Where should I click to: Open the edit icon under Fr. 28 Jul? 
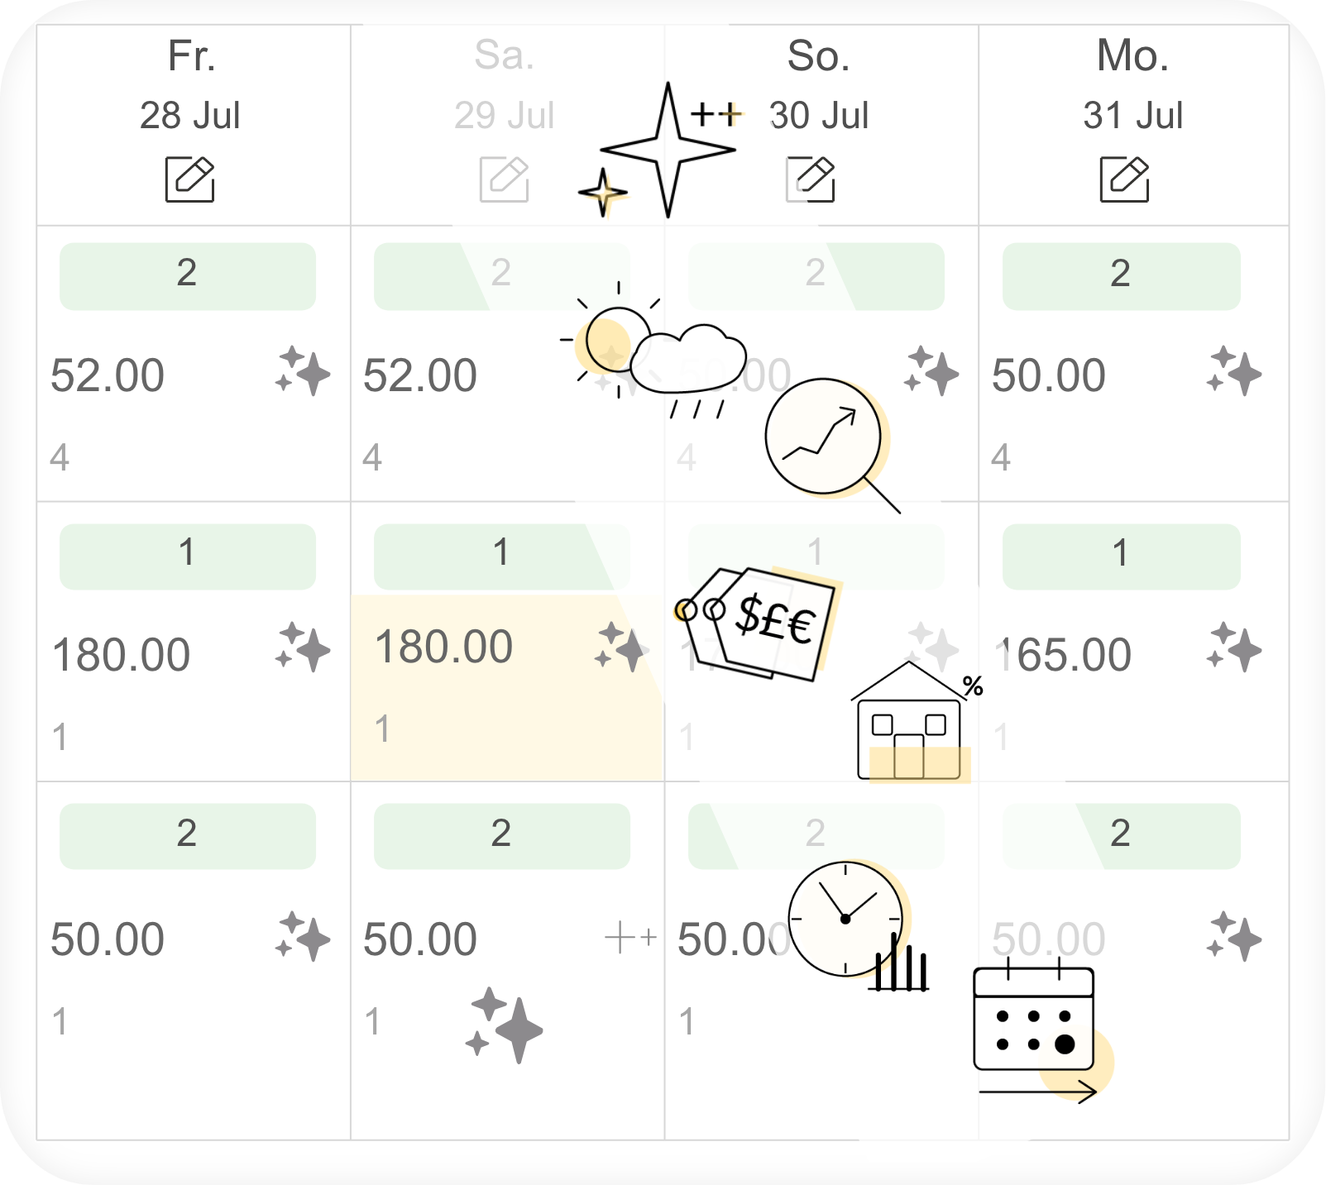(x=189, y=179)
